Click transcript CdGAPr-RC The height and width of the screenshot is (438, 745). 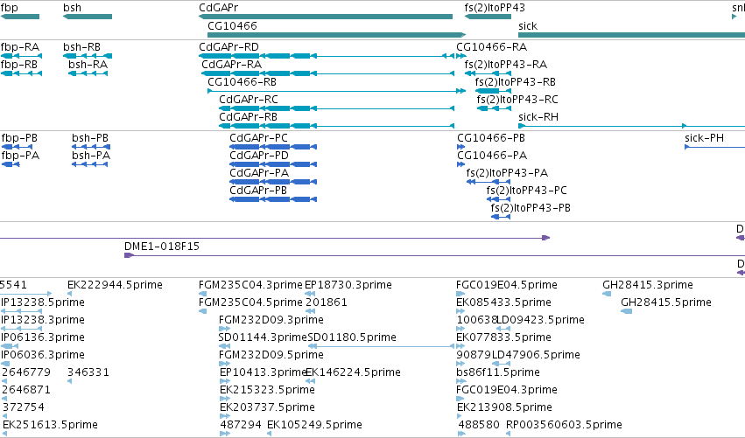(x=249, y=100)
